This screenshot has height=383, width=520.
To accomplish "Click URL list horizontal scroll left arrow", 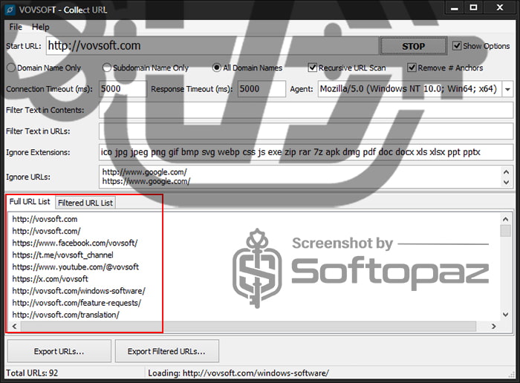I will point(14,326).
